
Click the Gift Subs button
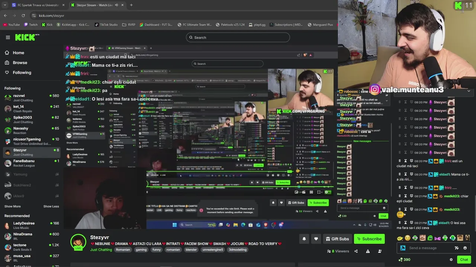[338, 239]
